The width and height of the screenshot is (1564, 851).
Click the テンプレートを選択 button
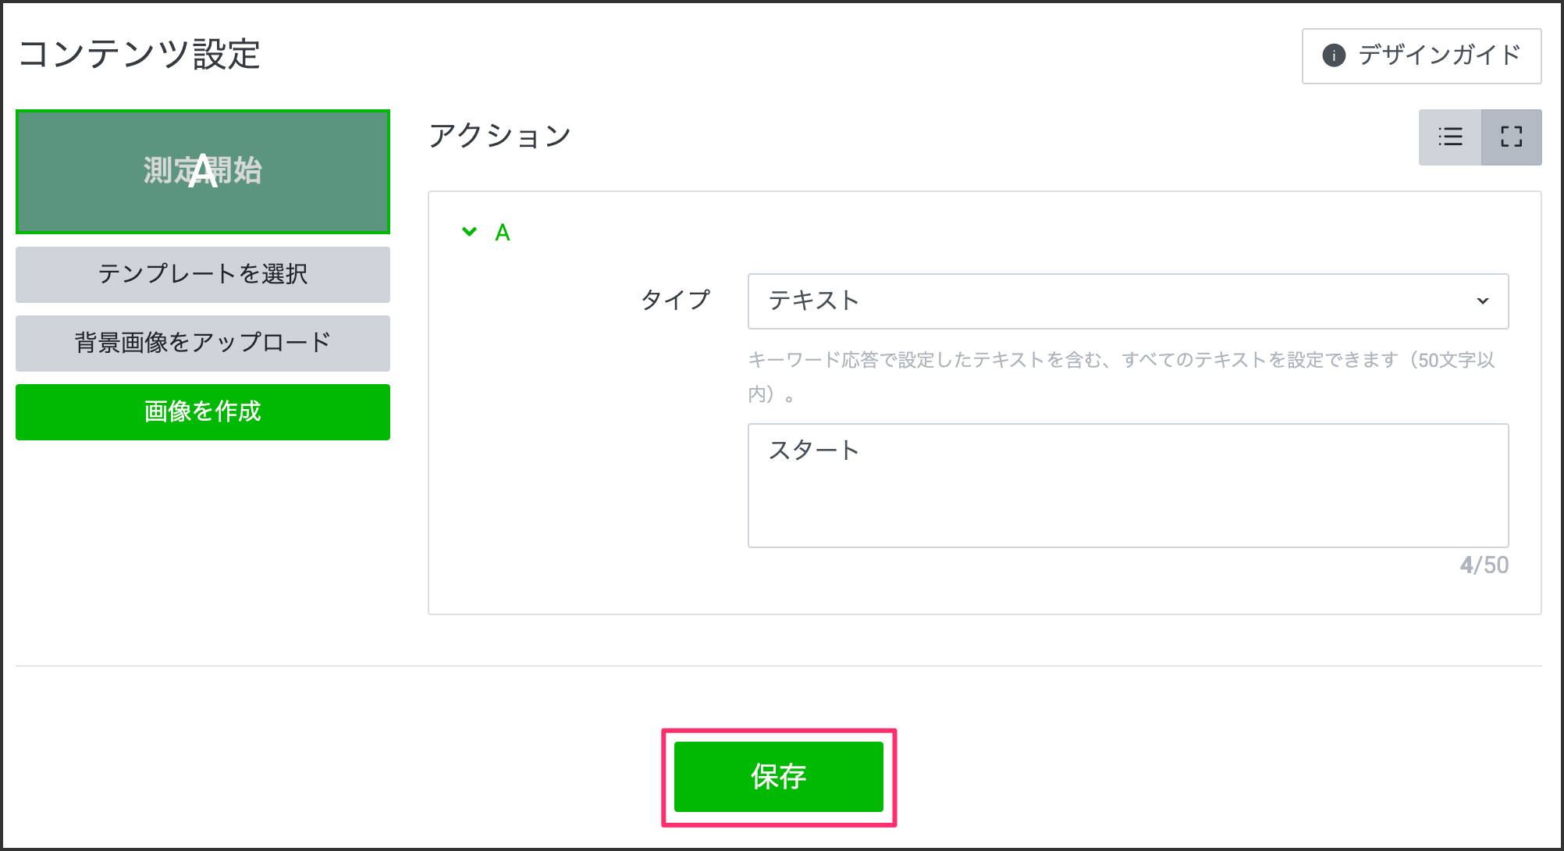click(x=203, y=275)
